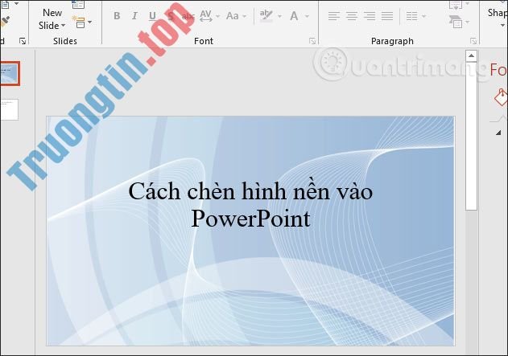This screenshot has height=356, width=508.
Task: Open the New Slide dropdown arrow
Action: click(x=63, y=26)
